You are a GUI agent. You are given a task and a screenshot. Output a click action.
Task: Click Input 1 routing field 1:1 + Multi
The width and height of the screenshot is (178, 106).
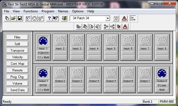pos(43,57)
